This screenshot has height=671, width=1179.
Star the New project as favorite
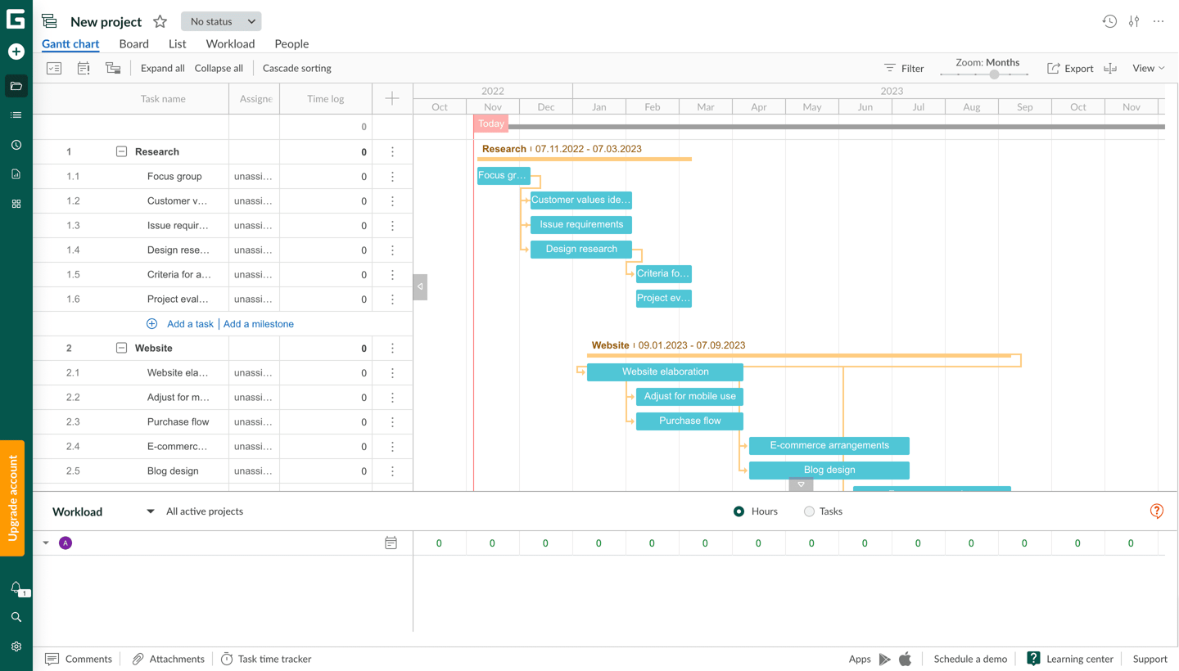tap(160, 21)
